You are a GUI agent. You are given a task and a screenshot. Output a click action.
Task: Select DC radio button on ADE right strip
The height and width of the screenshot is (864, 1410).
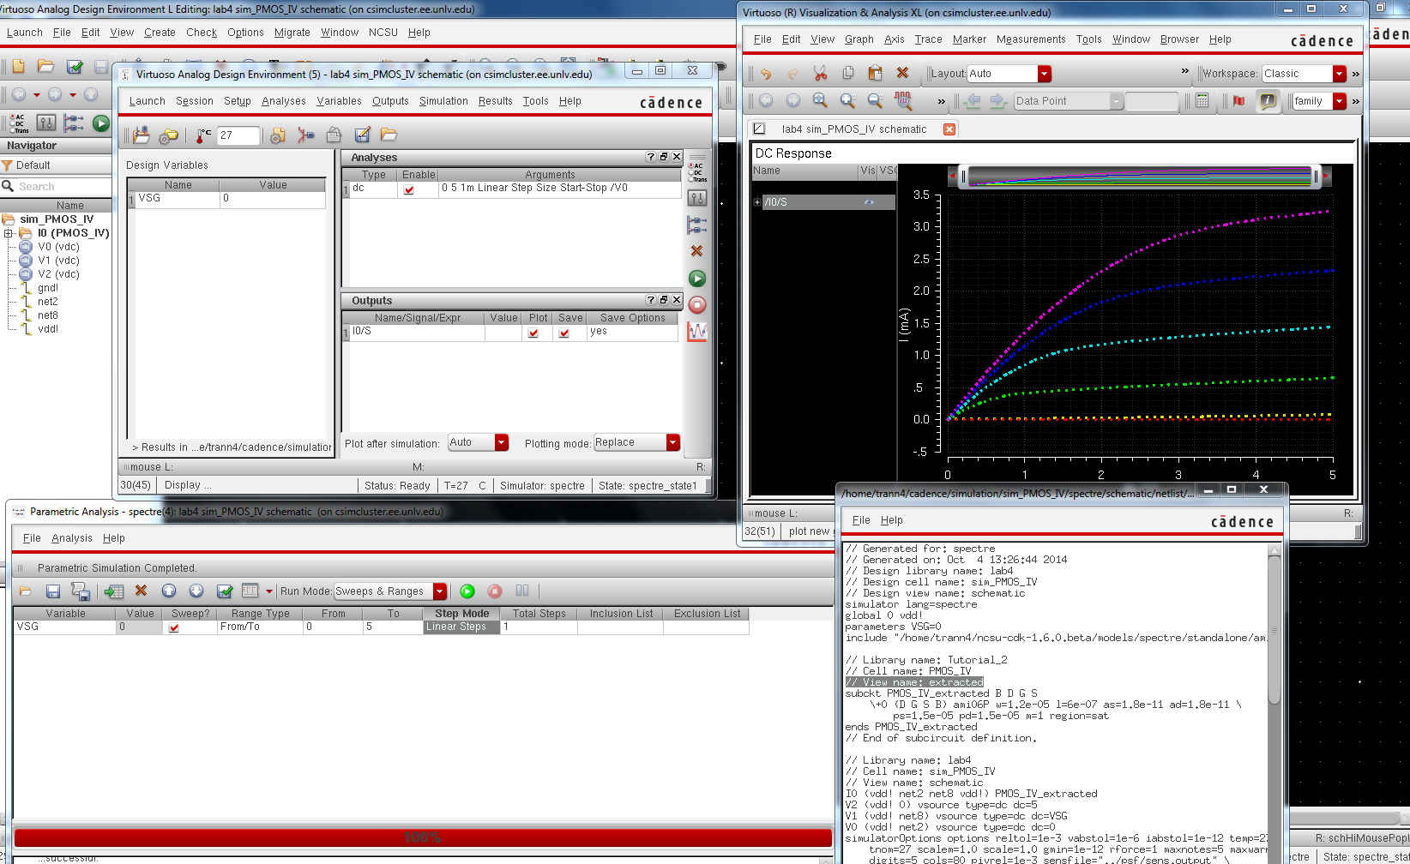pyautogui.click(x=697, y=172)
